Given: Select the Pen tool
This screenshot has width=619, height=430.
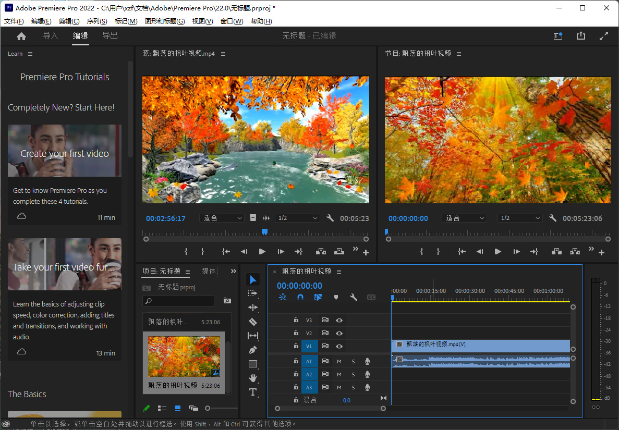Looking at the screenshot, I should coord(252,350).
